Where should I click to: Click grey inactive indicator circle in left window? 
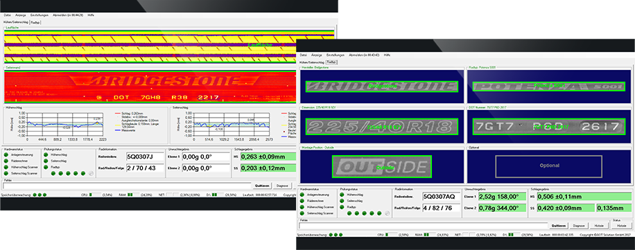tap(91, 174)
